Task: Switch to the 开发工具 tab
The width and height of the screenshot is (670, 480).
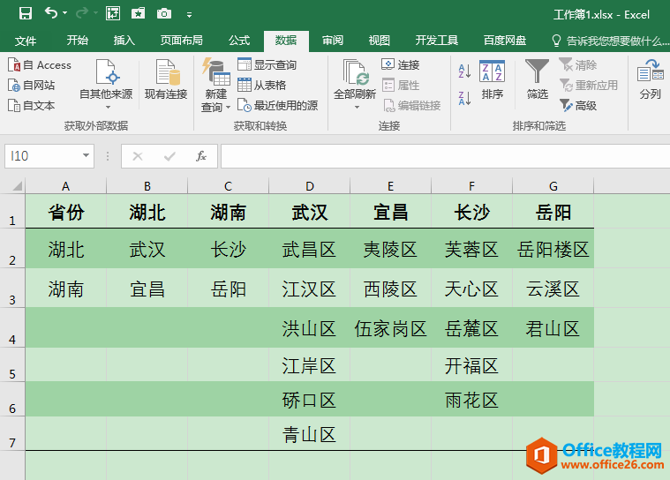Action: click(437, 40)
